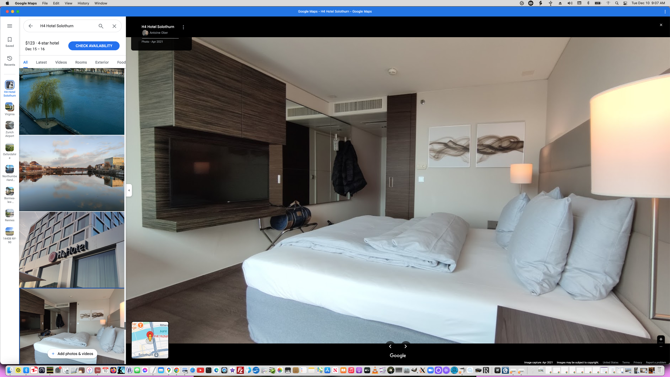The height and width of the screenshot is (377, 670).
Task: Open the hamburger main menu
Action: (x=10, y=26)
